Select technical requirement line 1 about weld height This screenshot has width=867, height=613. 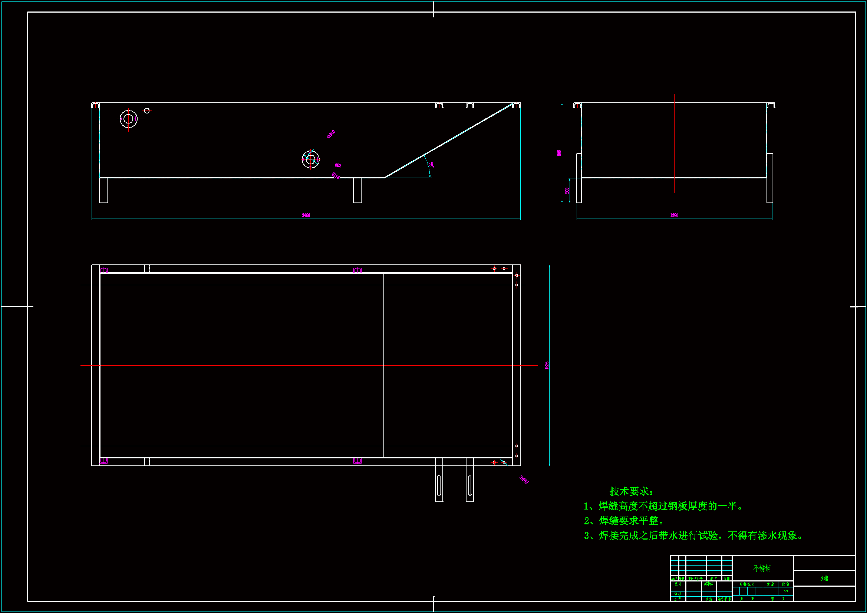[x=663, y=506]
